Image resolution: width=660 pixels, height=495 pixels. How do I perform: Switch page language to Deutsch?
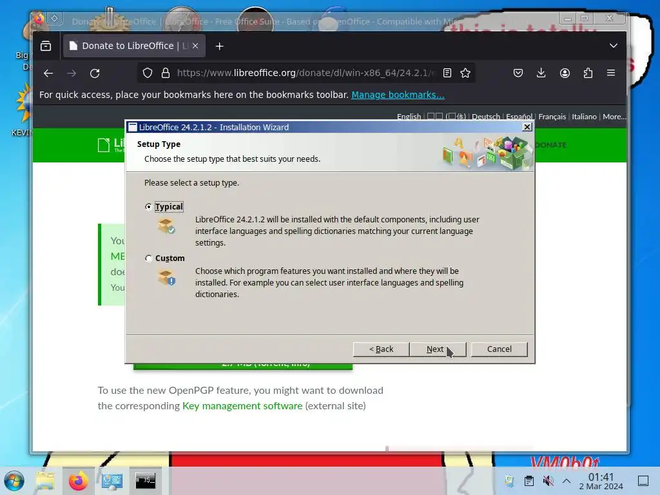coord(486,117)
